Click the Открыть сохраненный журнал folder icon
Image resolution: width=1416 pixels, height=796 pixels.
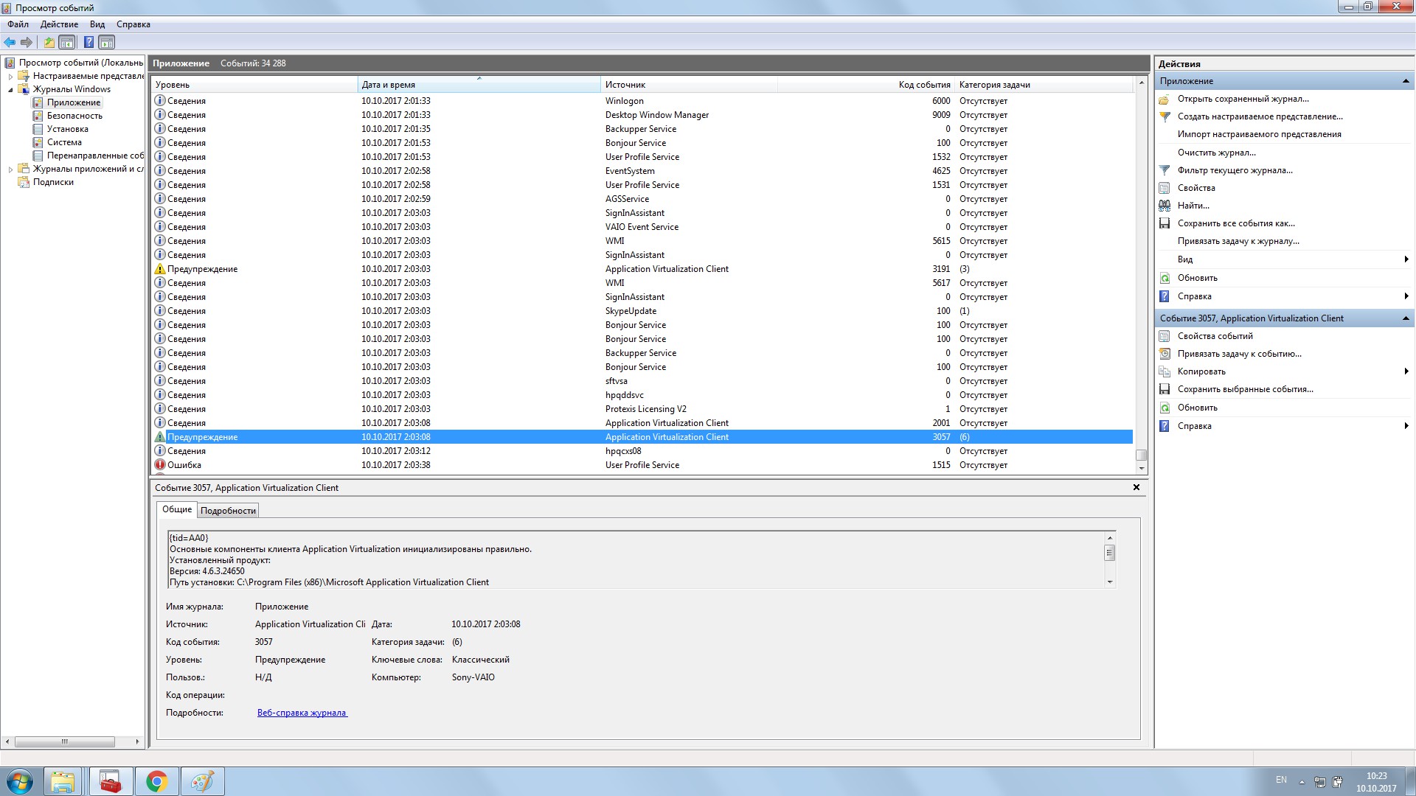click(x=1165, y=99)
